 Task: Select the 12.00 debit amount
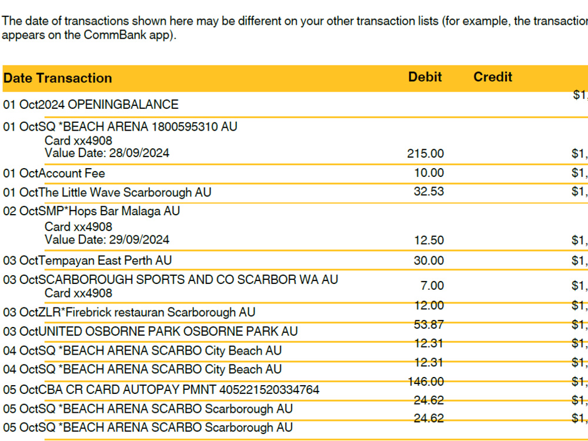(x=429, y=306)
